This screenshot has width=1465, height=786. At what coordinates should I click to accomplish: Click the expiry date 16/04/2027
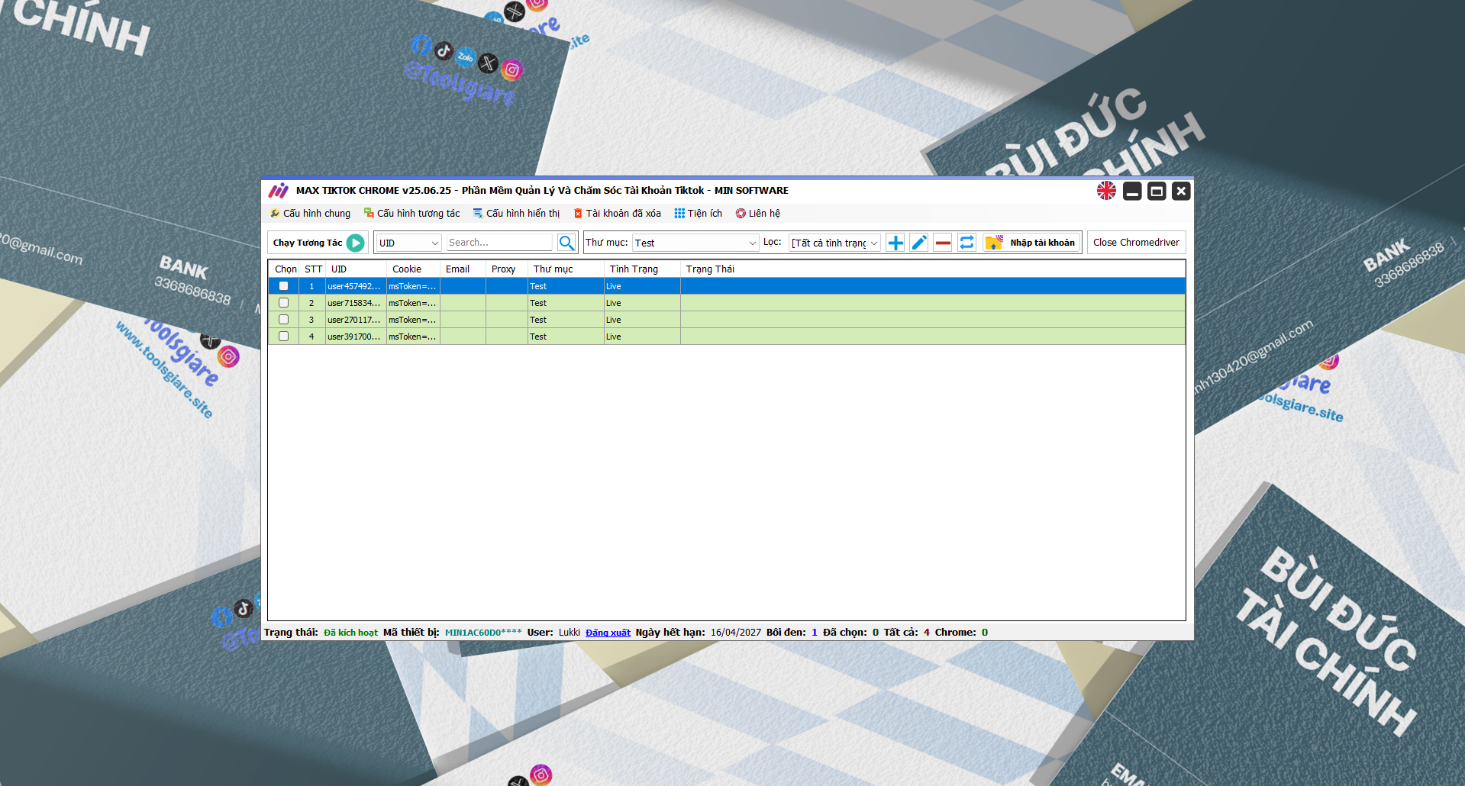pyautogui.click(x=736, y=633)
